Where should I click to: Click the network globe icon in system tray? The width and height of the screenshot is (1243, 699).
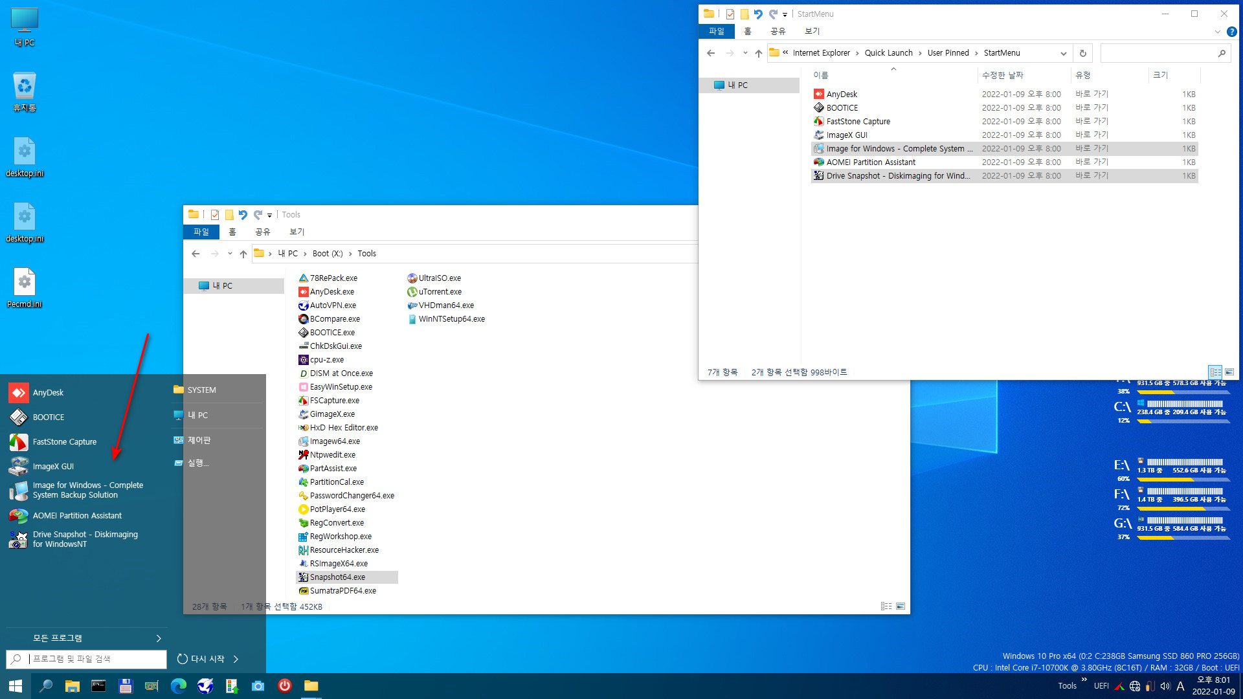[1135, 686]
